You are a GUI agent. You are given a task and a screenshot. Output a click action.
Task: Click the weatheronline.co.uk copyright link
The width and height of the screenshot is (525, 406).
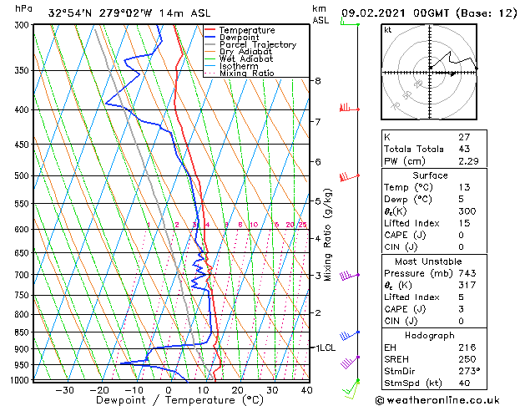tap(437, 400)
